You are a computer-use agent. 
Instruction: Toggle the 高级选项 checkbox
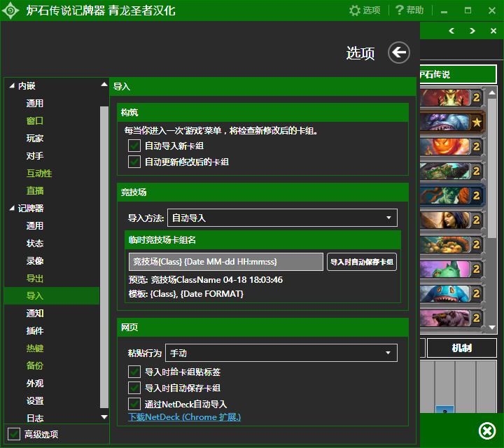(x=14, y=434)
